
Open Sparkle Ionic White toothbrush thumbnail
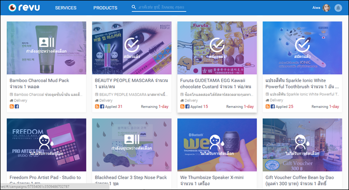click(302, 48)
